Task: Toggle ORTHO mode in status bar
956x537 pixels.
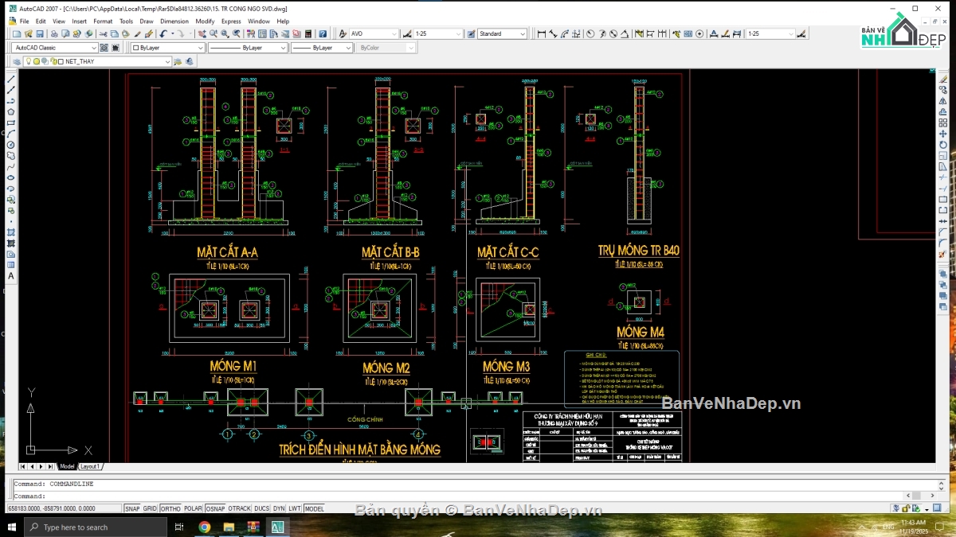Action: tap(170, 508)
